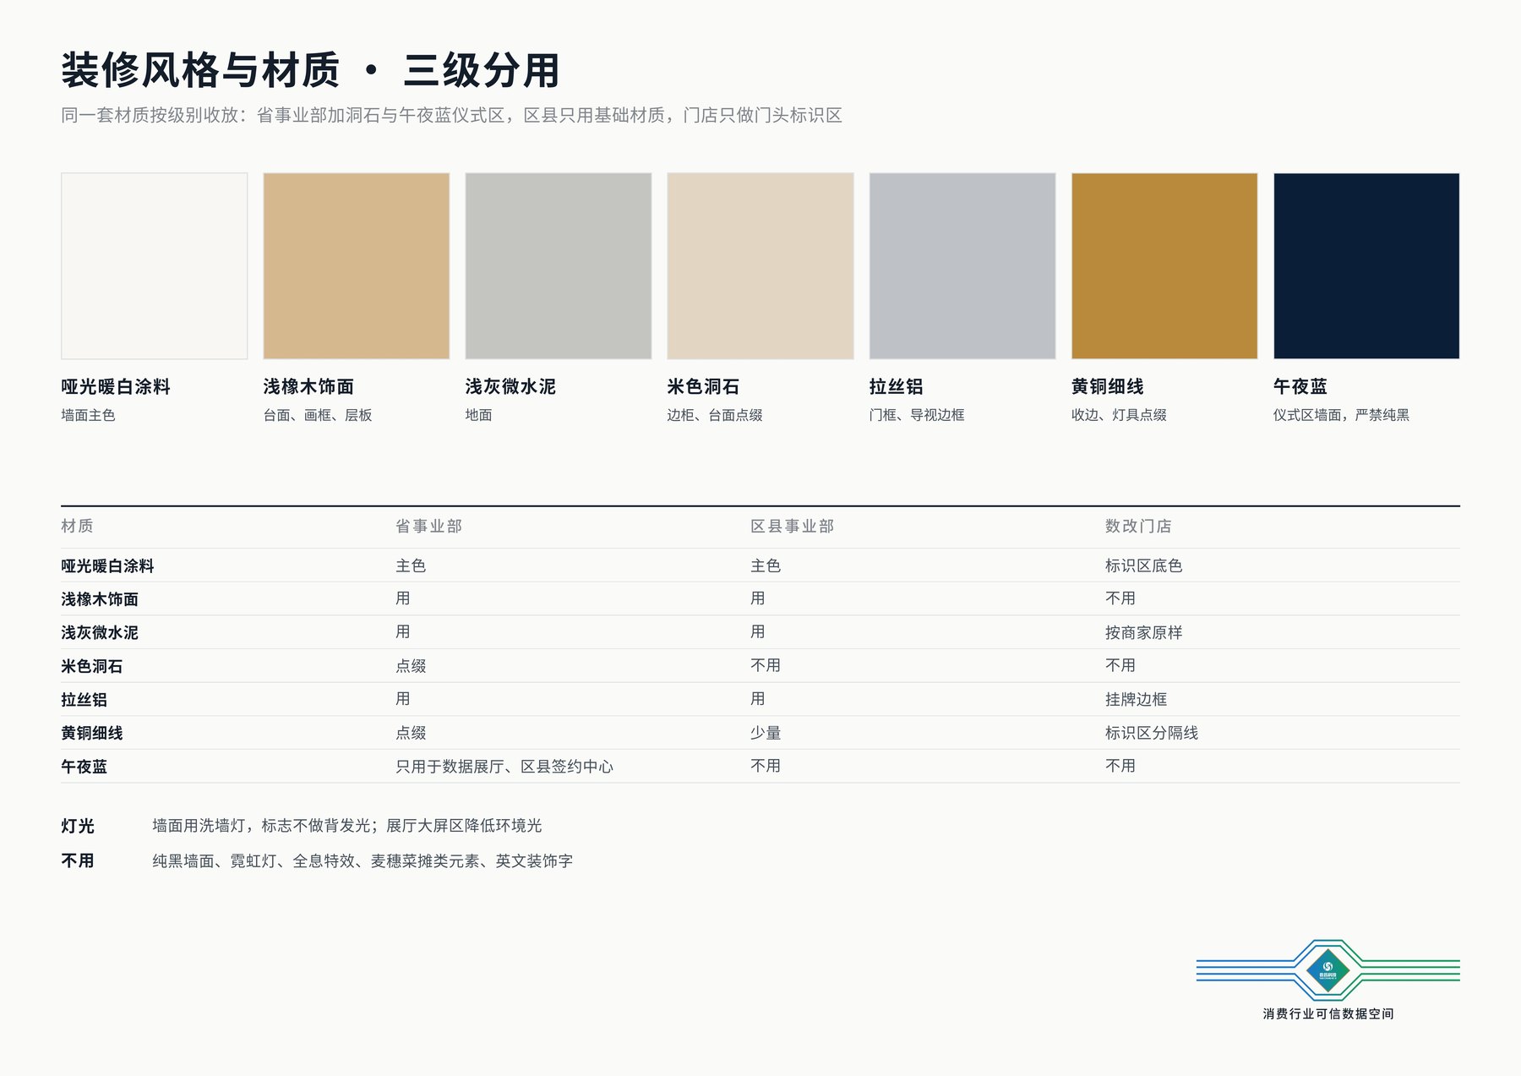Click the 区县事业部 column header
Image resolution: width=1521 pixels, height=1076 pixels.
pyautogui.click(x=792, y=526)
